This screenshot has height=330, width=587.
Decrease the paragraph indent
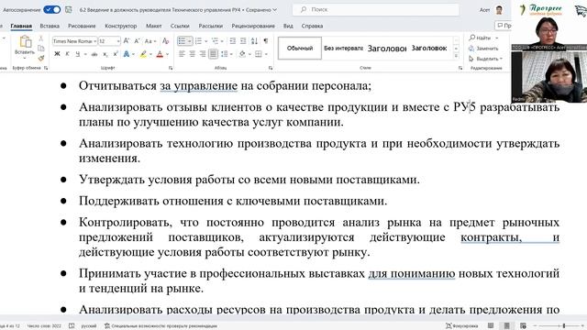[x=232, y=40]
